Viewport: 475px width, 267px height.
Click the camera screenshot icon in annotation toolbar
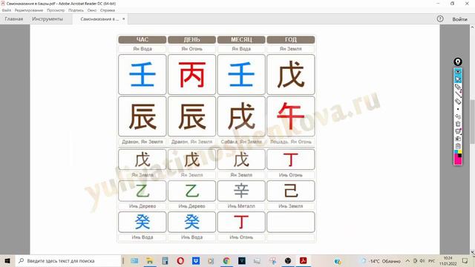click(x=458, y=139)
